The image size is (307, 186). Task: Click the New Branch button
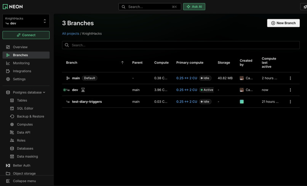click(x=283, y=23)
